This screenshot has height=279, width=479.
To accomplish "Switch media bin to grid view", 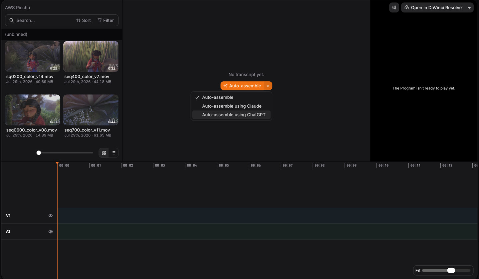I will [104, 153].
